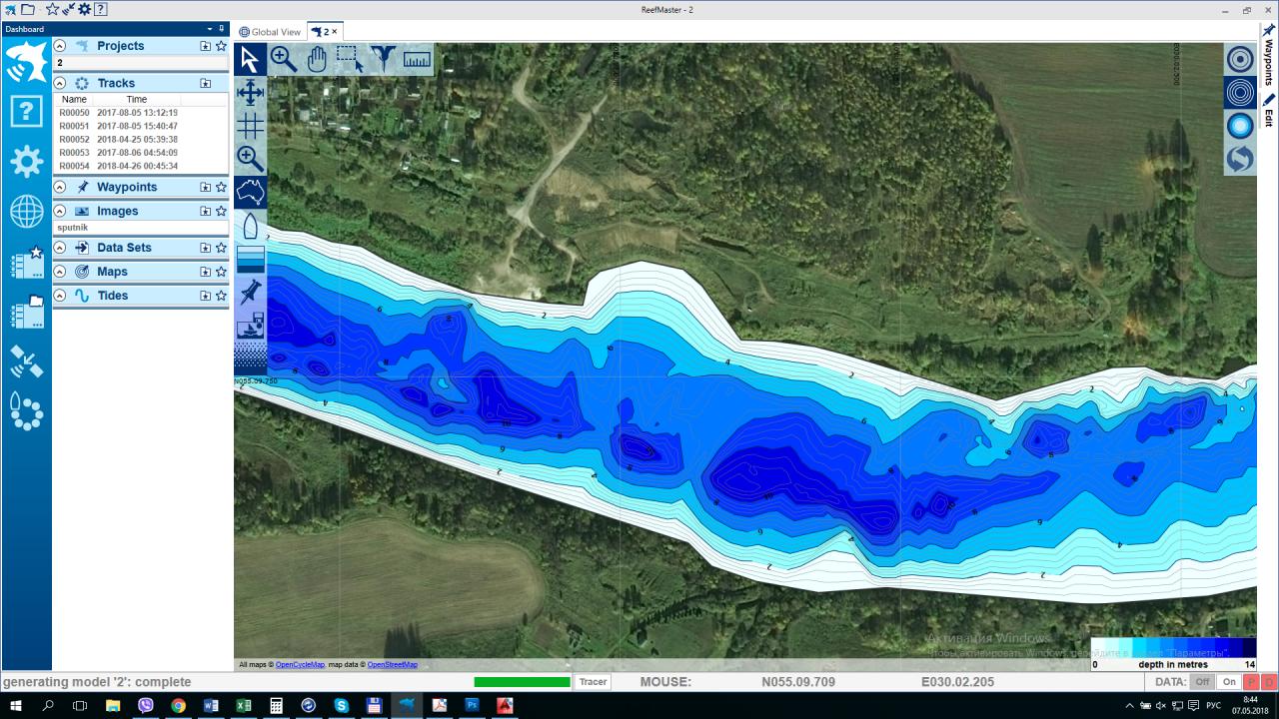
Task: Collapse the Waypoints section
Action: [60, 187]
